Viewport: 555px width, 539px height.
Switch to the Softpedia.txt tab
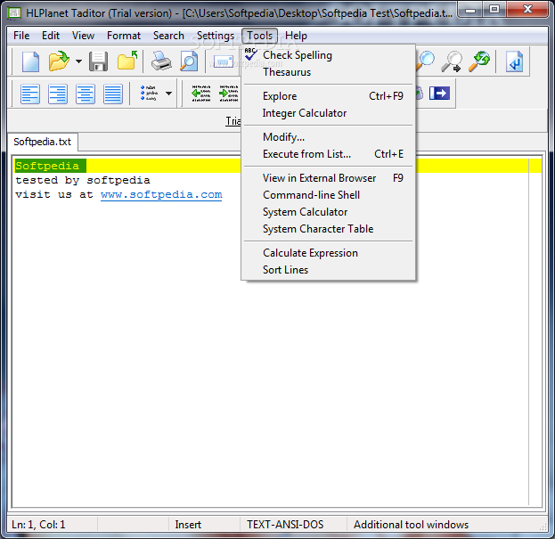click(42, 142)
